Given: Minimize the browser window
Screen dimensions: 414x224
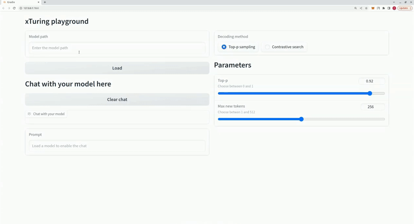Looking at the screenshot, I should pyautogui.click(x=400, y=2).
